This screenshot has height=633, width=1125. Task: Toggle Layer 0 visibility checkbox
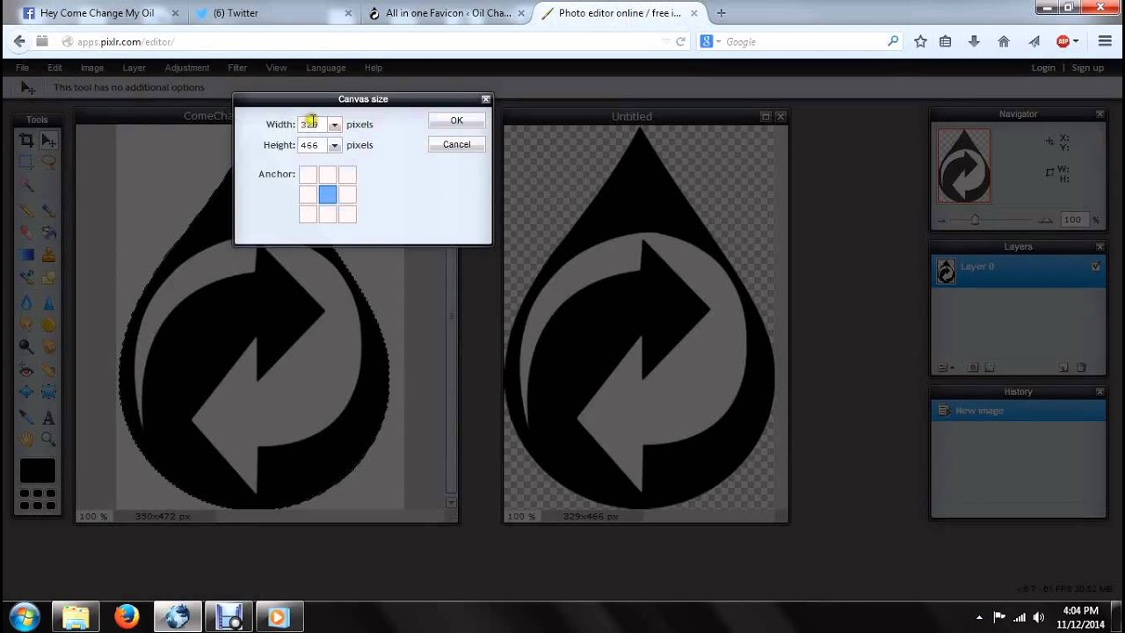pos(1095,266)
